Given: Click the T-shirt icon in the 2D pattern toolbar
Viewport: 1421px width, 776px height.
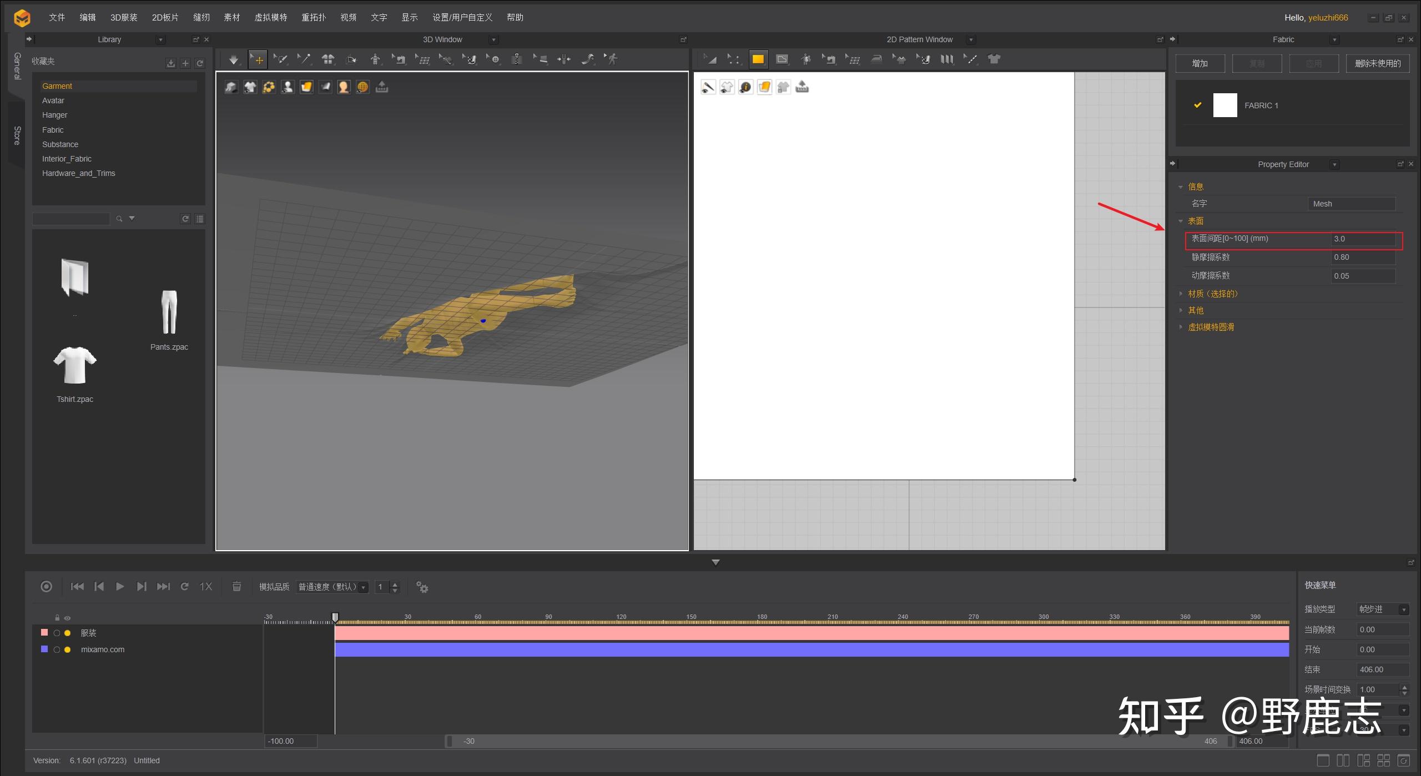Looking at the screenshot, I should (x=994, y=59).
